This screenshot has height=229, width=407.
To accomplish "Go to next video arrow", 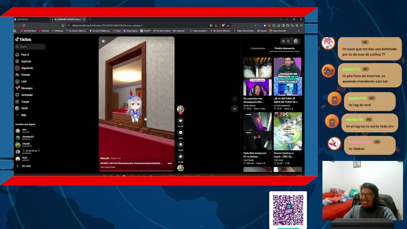I will pos(235,108).
